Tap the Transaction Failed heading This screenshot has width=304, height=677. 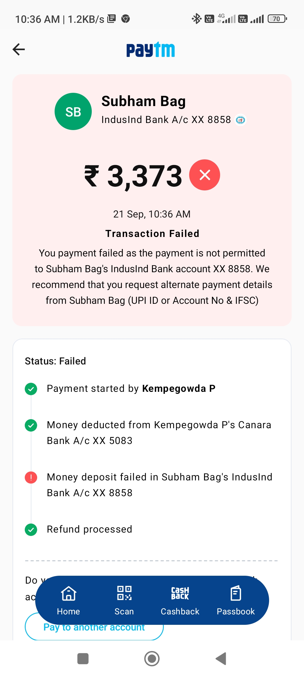[152, 234]
